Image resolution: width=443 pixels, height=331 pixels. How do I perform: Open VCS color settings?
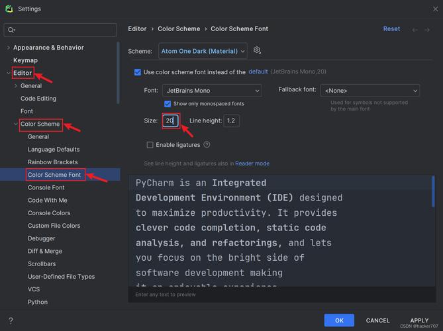point(34,289)
